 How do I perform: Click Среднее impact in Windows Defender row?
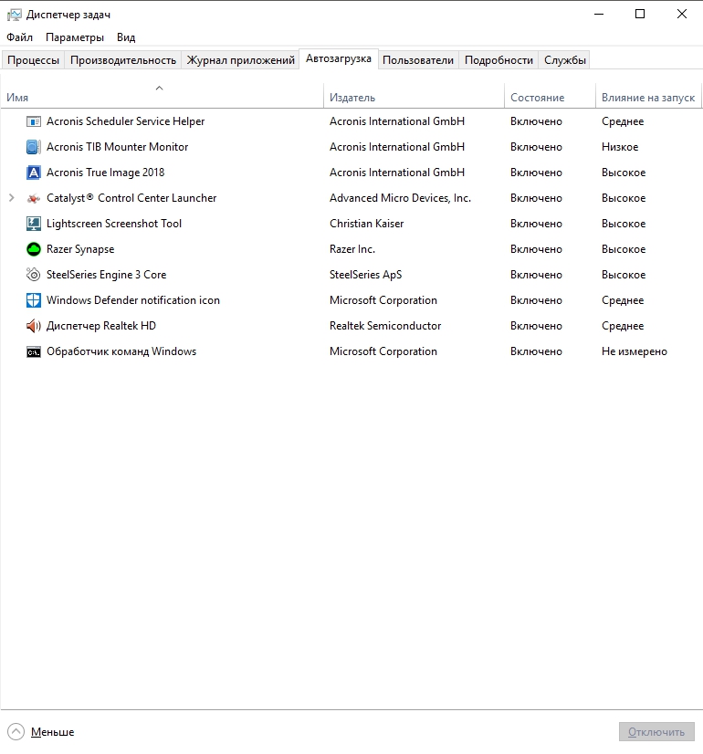click(x=623, y=300)
